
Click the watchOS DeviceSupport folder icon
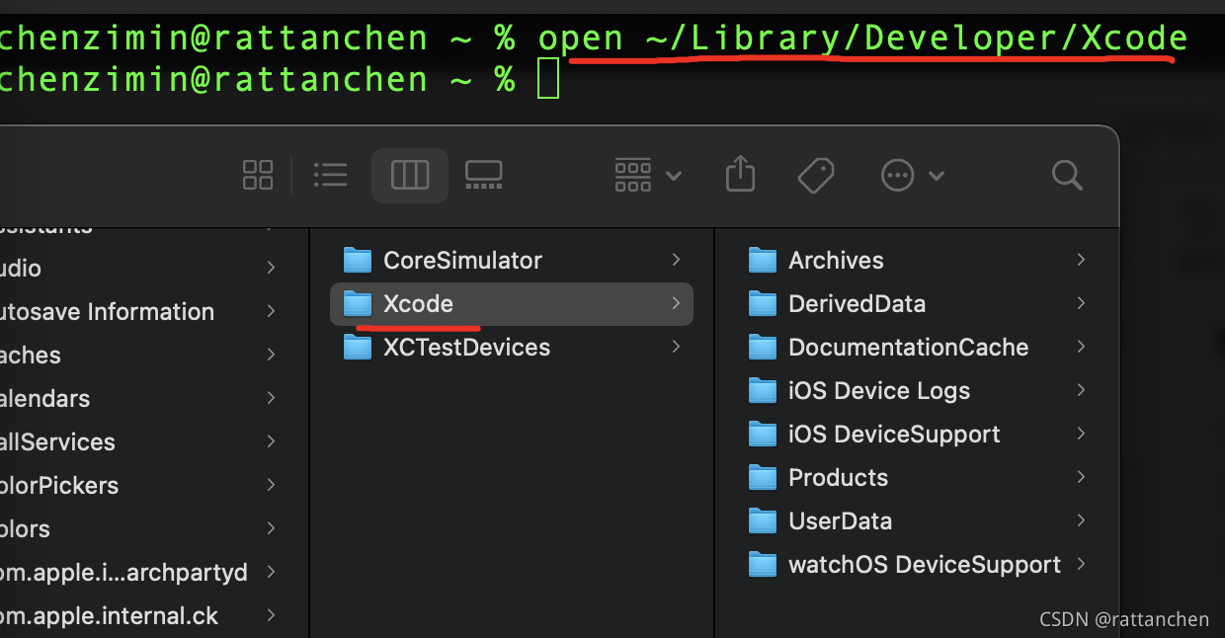click(762, 564)
